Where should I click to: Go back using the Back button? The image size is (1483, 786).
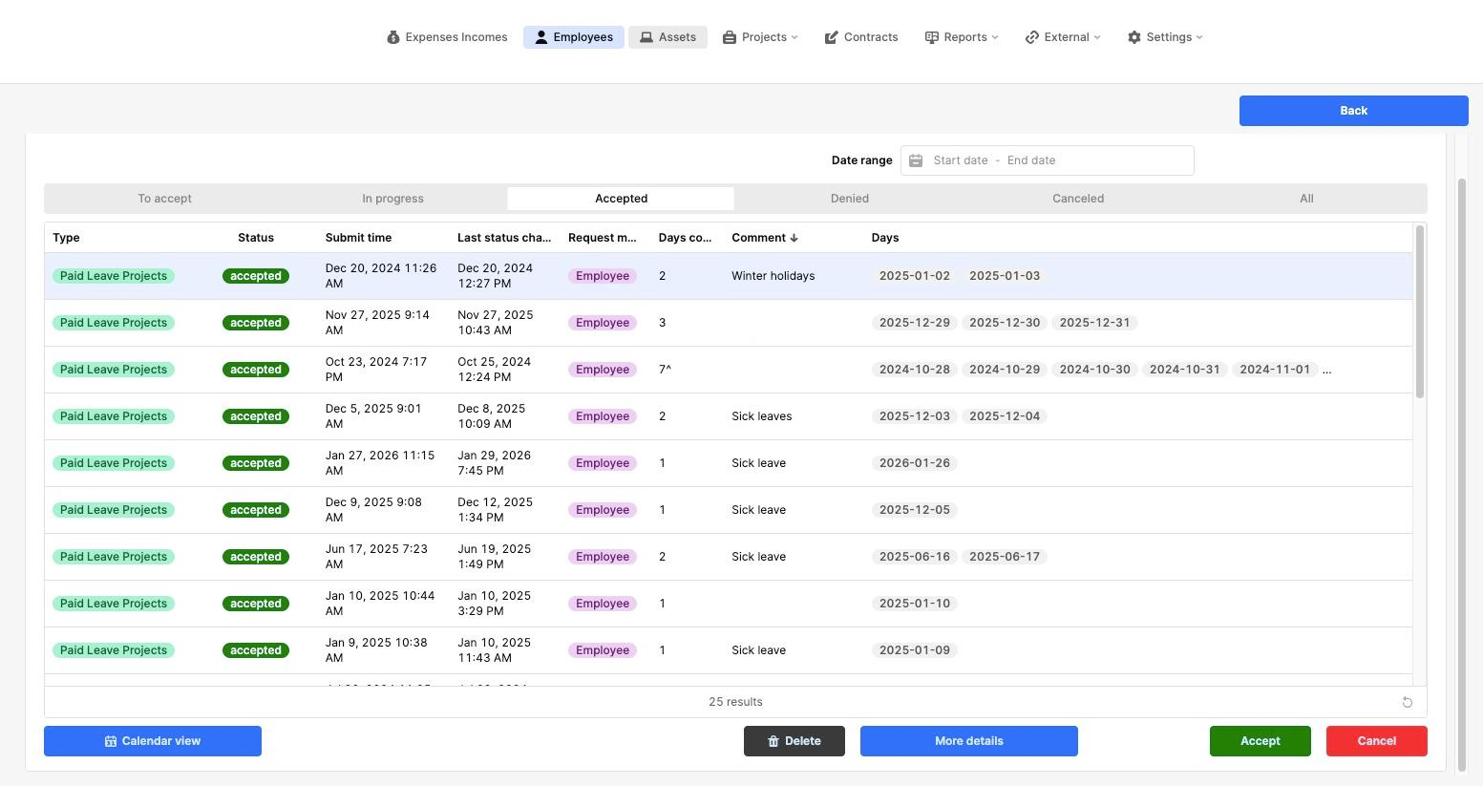tap(1353, 110)
